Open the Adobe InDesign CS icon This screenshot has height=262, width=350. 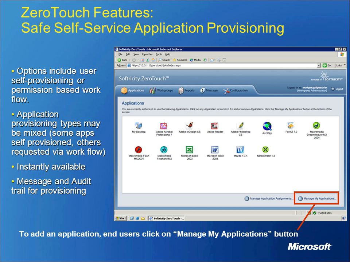click(189, 126)
